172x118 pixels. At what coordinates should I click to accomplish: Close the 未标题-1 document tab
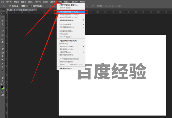tap(36, 10)
